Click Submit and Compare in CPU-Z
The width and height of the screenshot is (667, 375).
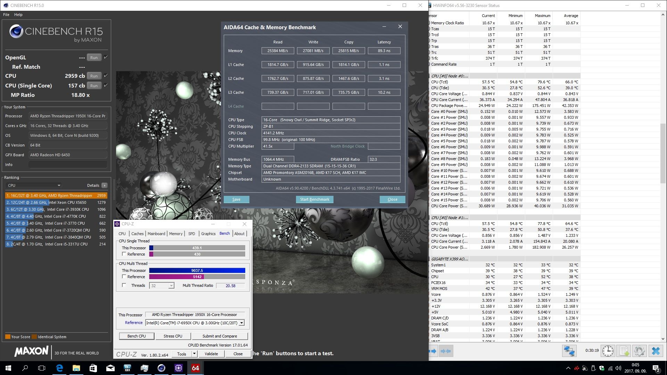pos(220,336)
